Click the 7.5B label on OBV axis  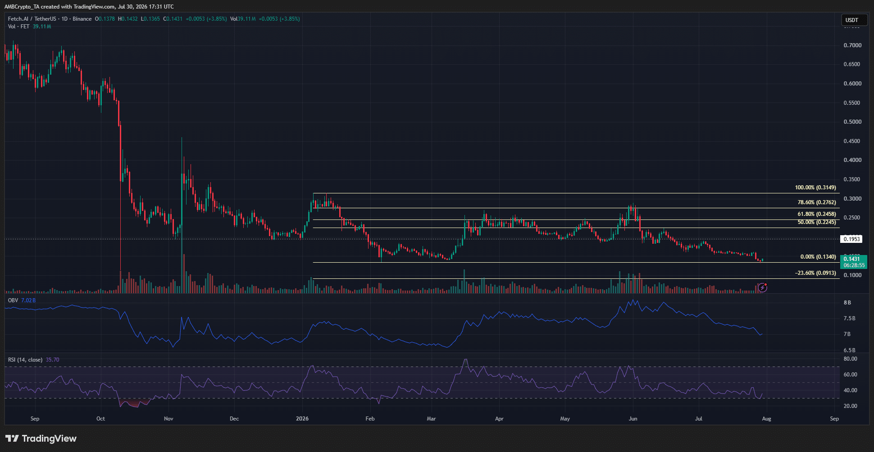point(850,318)
